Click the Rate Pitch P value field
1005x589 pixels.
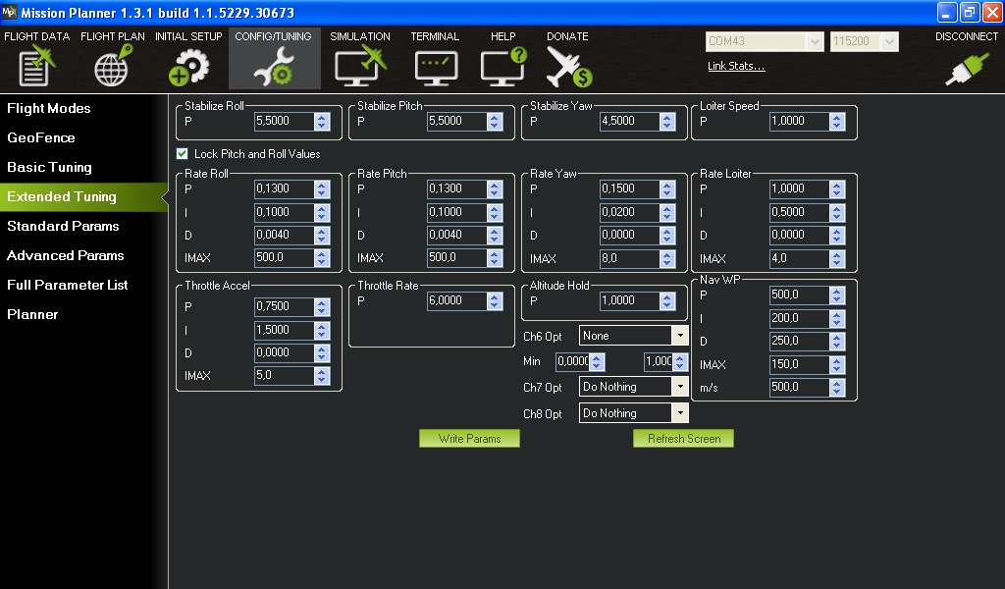456,189
